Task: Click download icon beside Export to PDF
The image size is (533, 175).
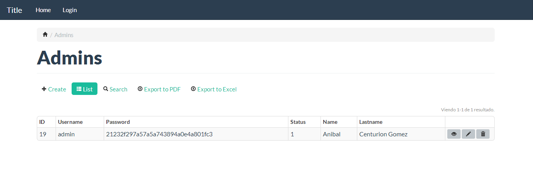Action: pos(140,89)
